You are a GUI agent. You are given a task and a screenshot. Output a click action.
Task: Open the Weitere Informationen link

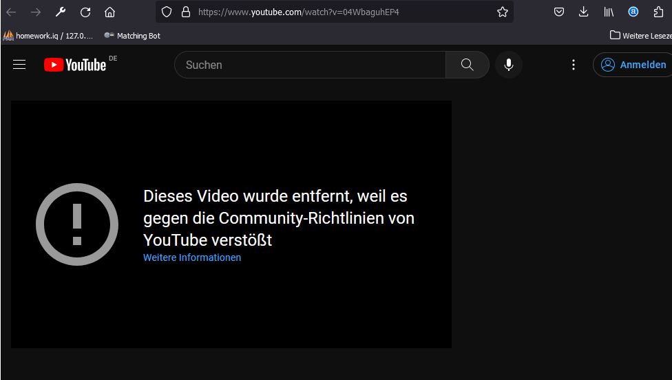click(192, 257)
